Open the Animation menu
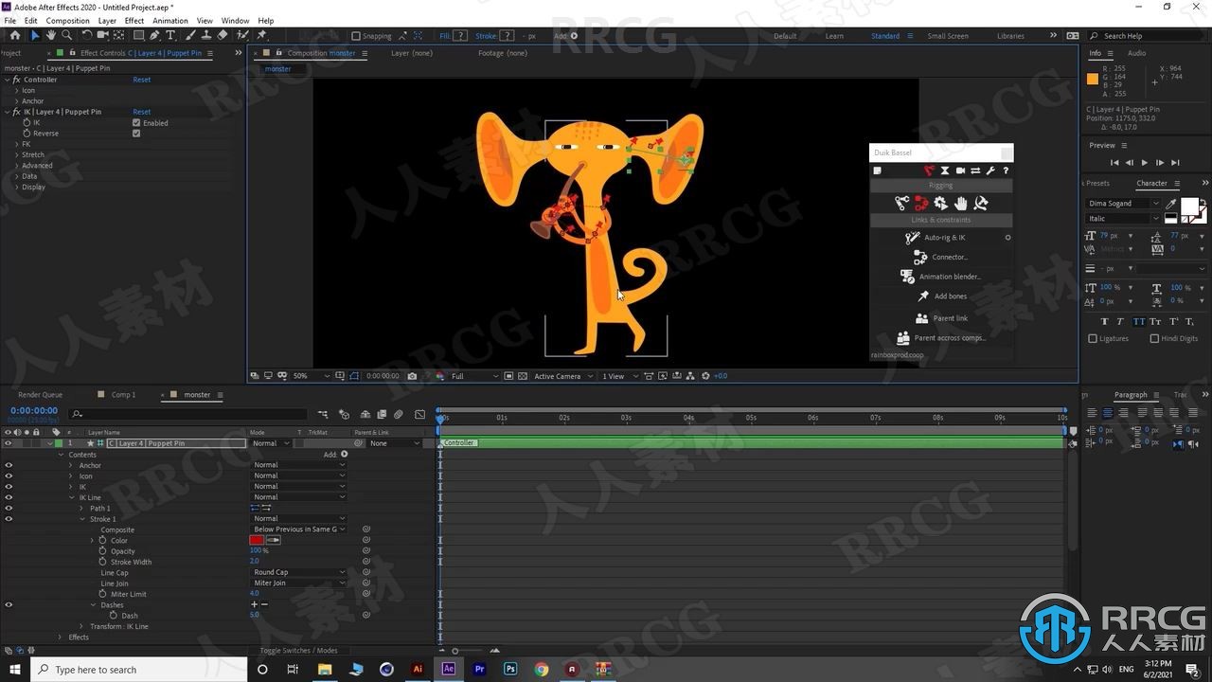The height and width of the screenshot is (682, 1212). pos(170,20)
